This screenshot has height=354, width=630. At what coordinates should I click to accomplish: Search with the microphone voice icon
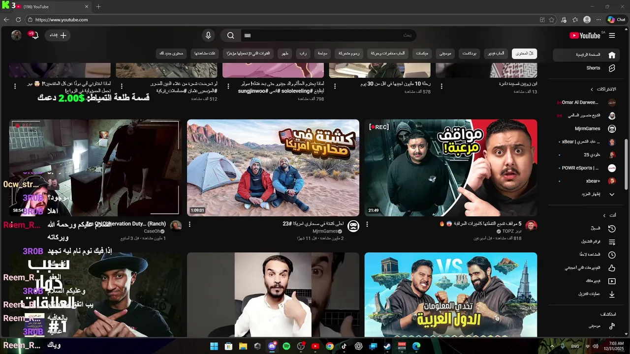coord(208,35)
